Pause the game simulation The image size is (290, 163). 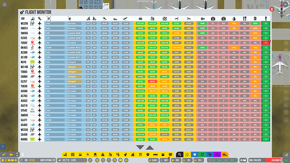(x=3, y=160)
